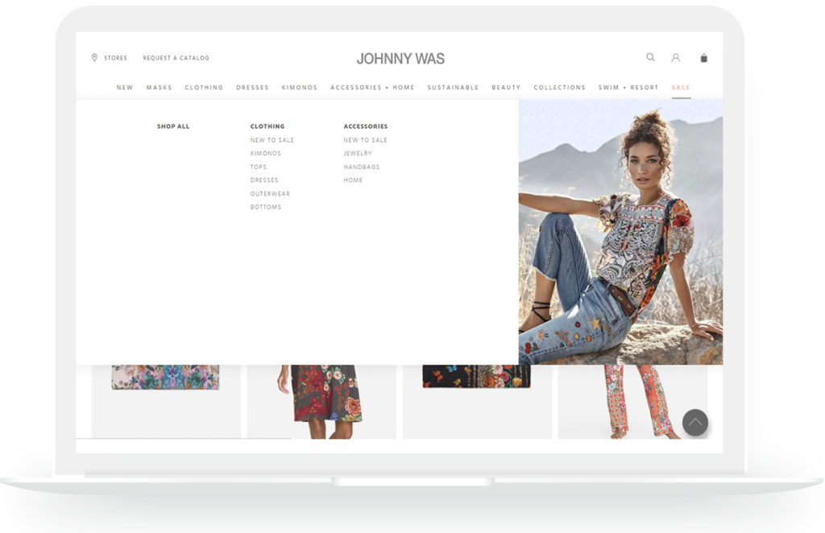Screen dimensions: 825x533
Task: Expand the Clothing navigation menu
Action: [204, 88]
